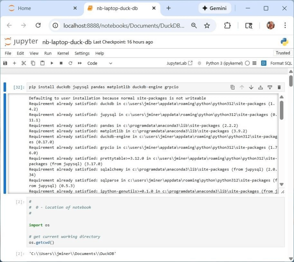Click the os.getcwd() line in cell 2
294x262 pixels.
pos(41,242)
